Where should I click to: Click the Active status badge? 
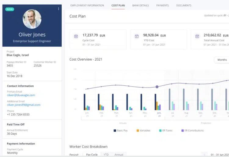coord(10,9)
